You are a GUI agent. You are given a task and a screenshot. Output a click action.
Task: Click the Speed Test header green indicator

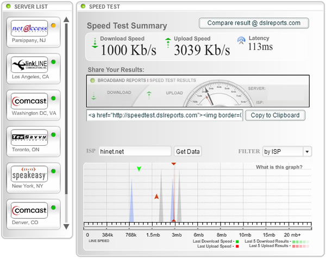[x=83, y=6]
